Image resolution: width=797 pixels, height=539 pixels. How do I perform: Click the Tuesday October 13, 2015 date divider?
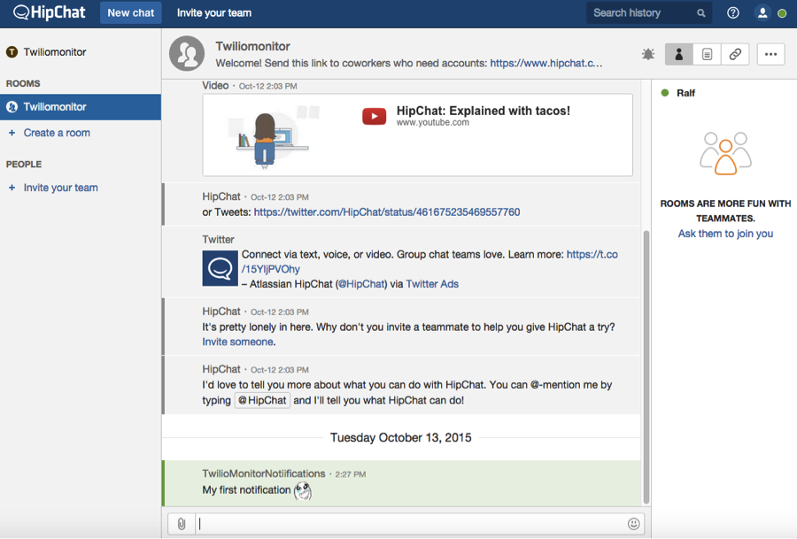click(x=400, y=437)
